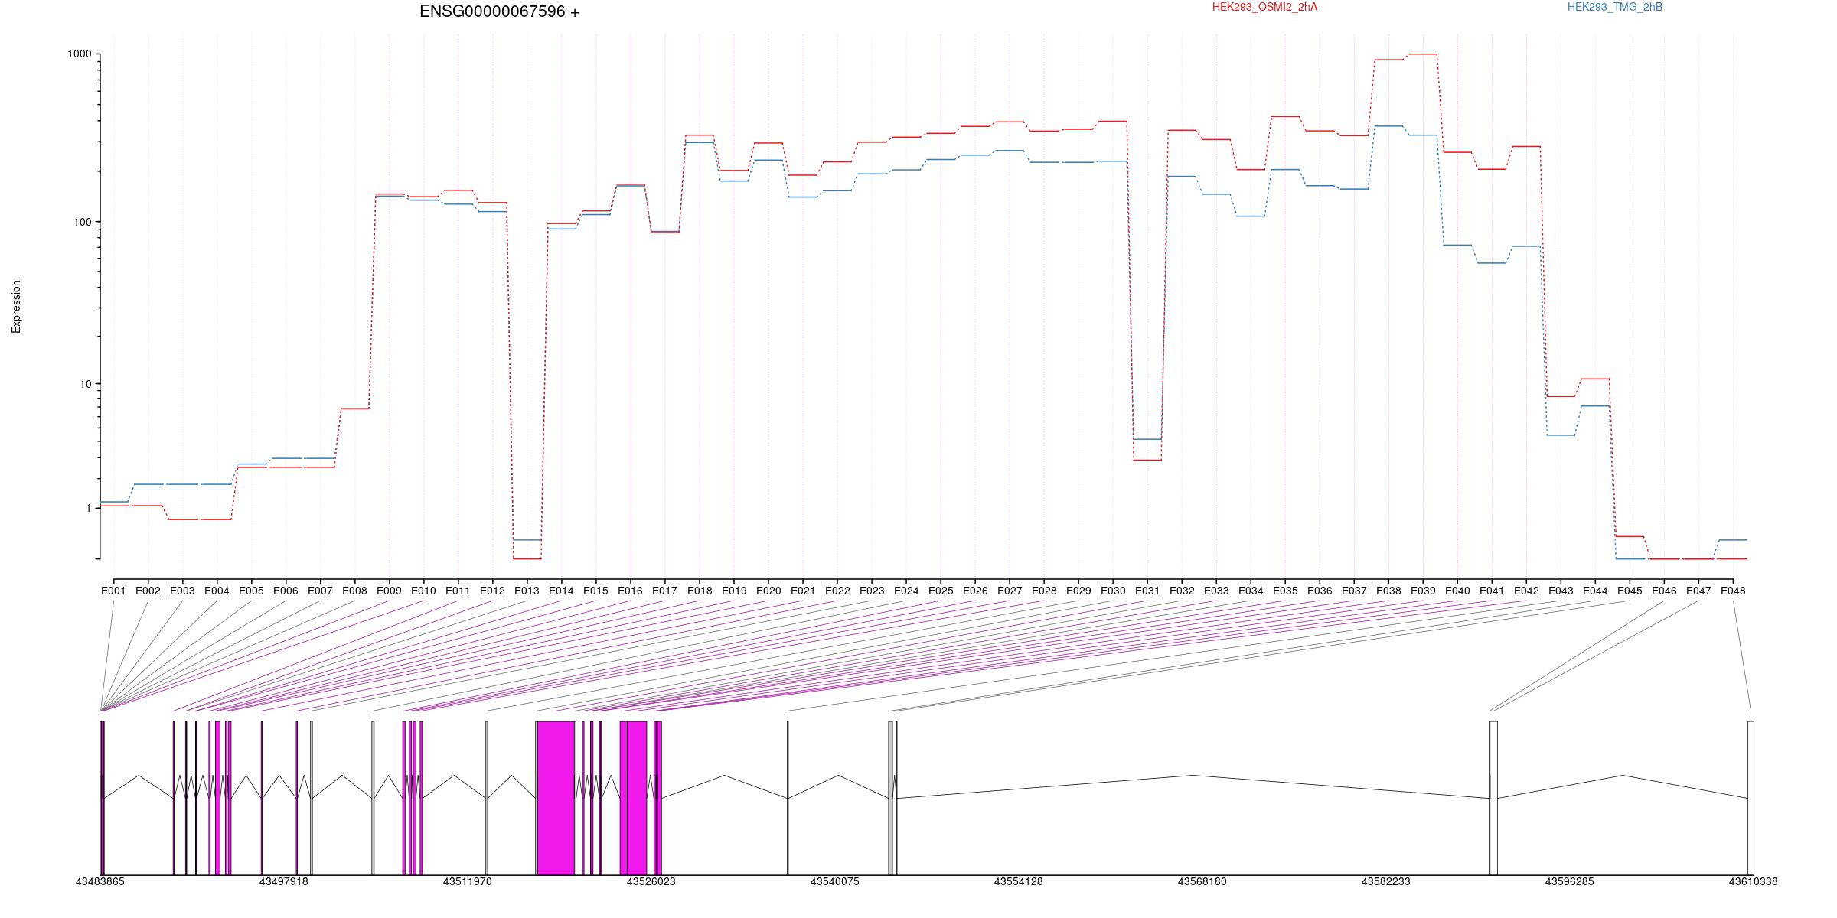This screenshot has width=1837, height=918.
Task: Select exon bin label E048
Action: tap(1733, 591)
